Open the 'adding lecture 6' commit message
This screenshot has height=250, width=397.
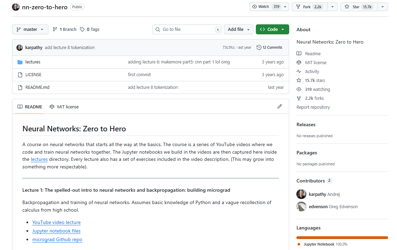click(179, 62)
